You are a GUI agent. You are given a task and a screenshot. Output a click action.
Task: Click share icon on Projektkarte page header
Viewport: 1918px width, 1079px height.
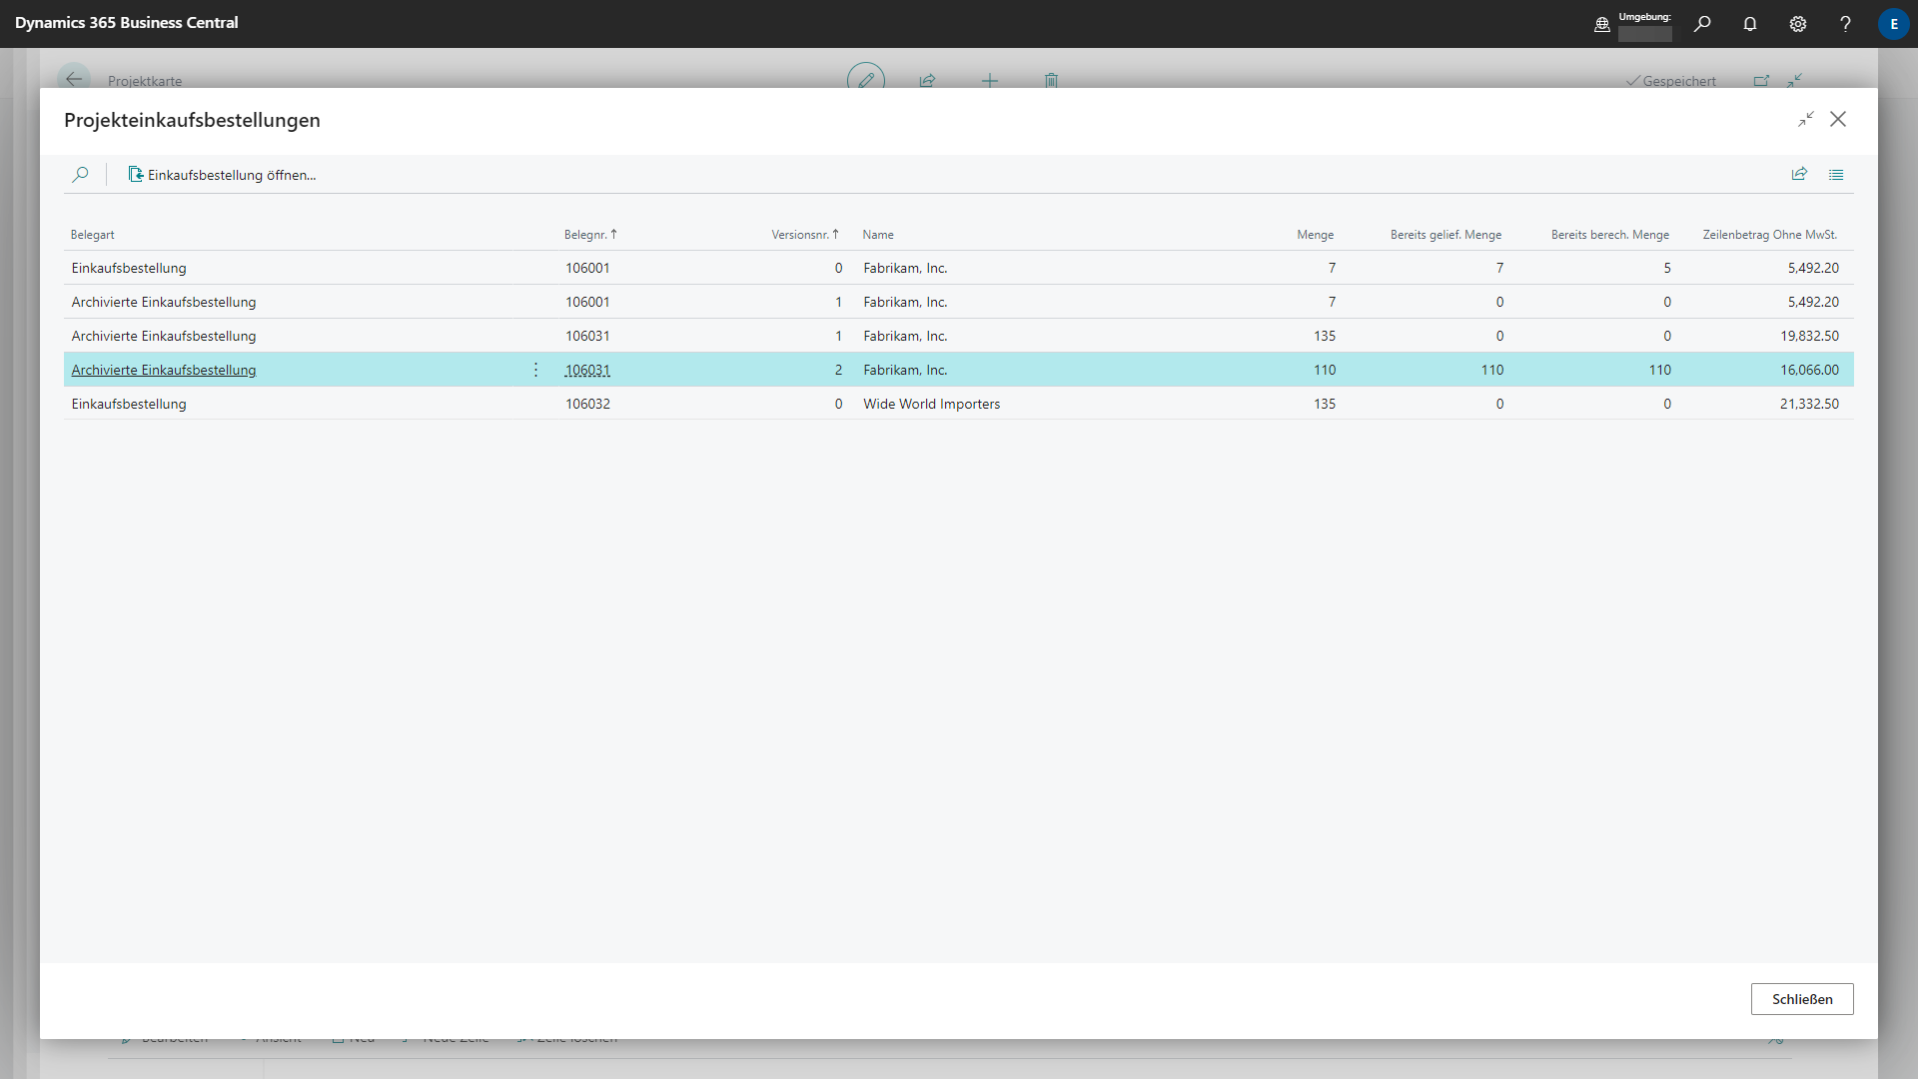[x=927, y=81]
